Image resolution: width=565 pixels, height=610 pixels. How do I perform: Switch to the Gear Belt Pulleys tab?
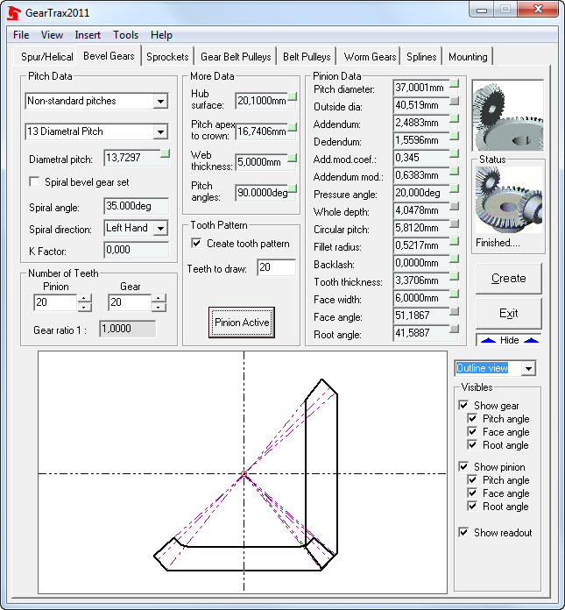click(236, 57)
